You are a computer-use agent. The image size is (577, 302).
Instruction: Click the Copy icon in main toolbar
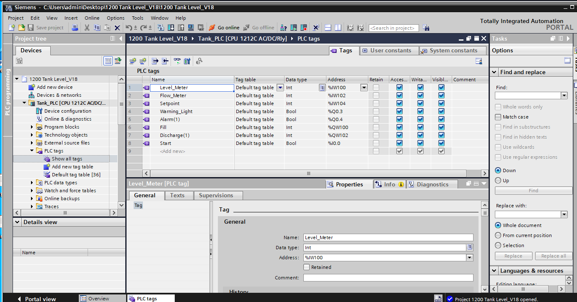97,28
